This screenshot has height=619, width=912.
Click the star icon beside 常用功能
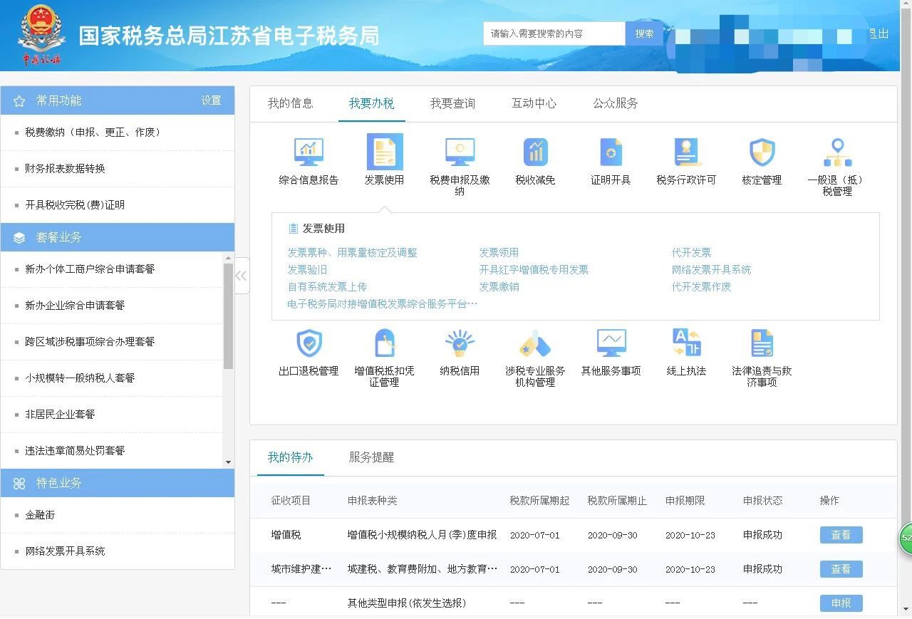pyautogui.click(x=19, y=101)
